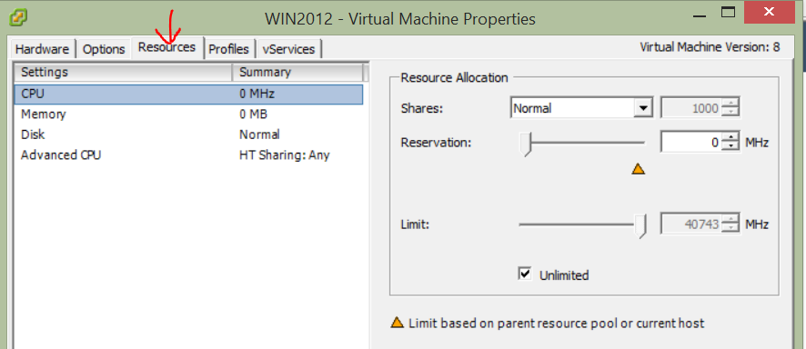Click the Reservation slider handle

525,145
